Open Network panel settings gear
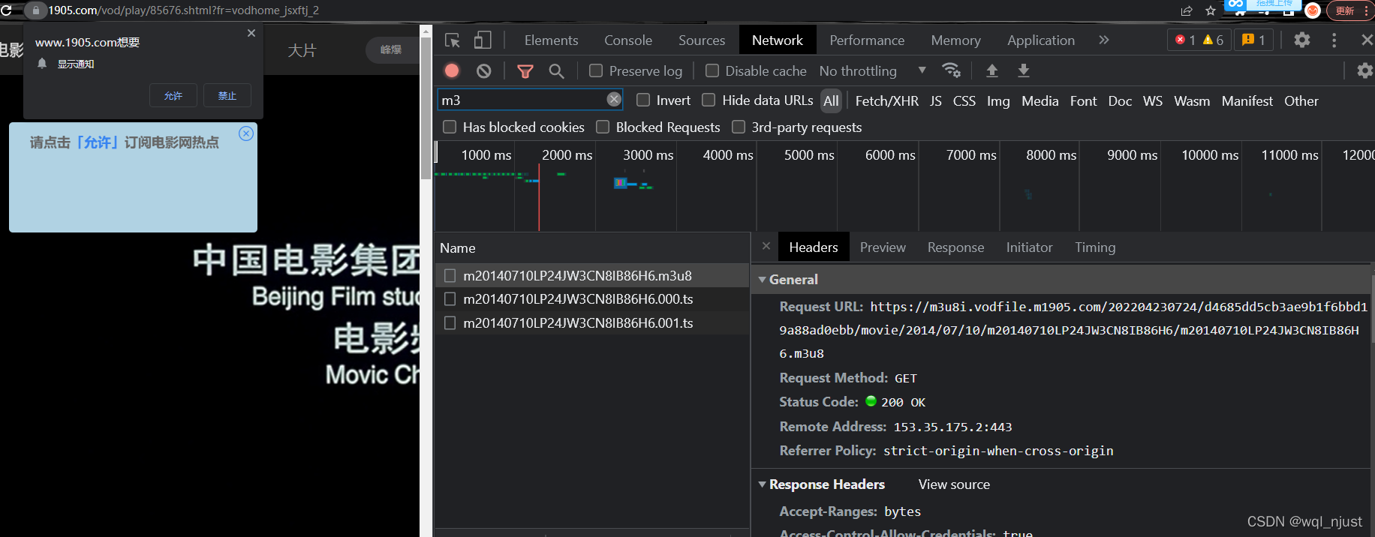Image resolution: width=1375 pixels, height=537 pixels. [x=1364, y=70]
